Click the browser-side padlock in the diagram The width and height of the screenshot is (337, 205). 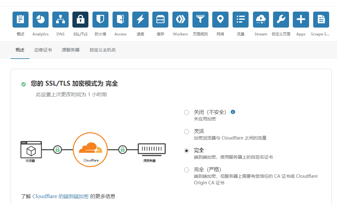[57, 149]
